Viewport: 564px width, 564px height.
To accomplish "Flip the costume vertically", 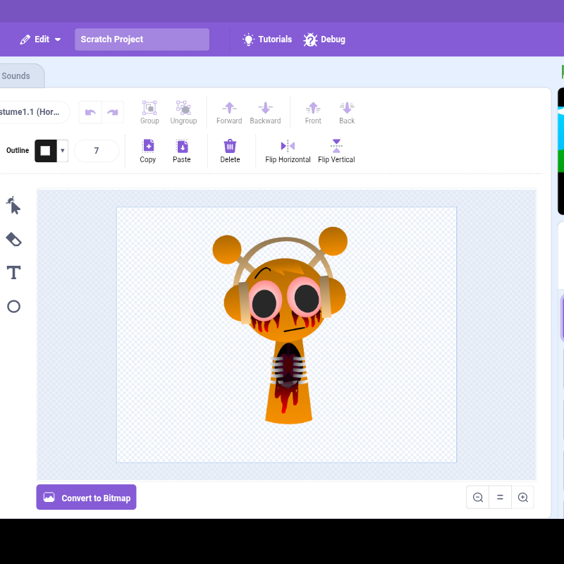I will tap(336, 151).
